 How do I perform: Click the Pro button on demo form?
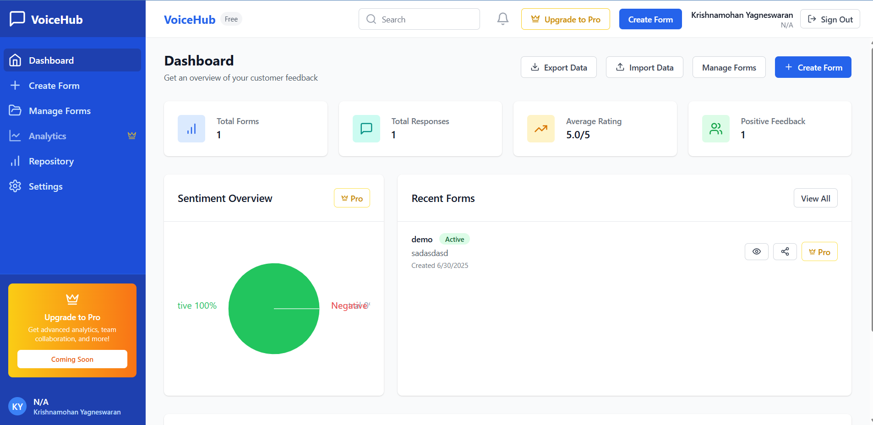[819, 251]
